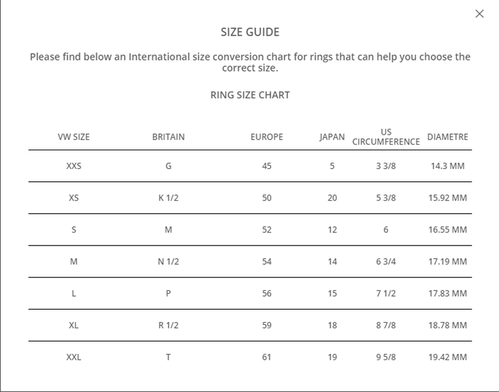Click the EUROPE column header
This screenshot has height=392, width=499.
coord(267,137)
